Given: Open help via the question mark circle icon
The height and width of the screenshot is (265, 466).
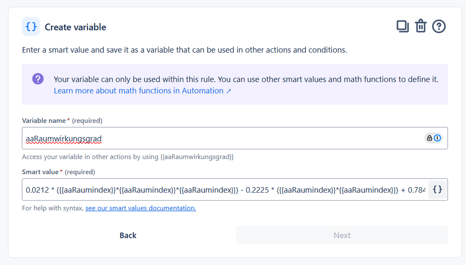Looking at the screenshot, I should [439, 27].
